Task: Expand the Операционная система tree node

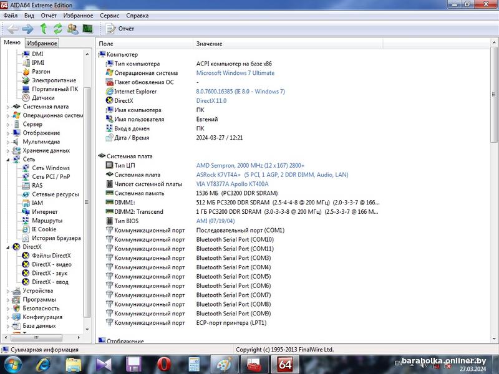Action: pos(8,116)
